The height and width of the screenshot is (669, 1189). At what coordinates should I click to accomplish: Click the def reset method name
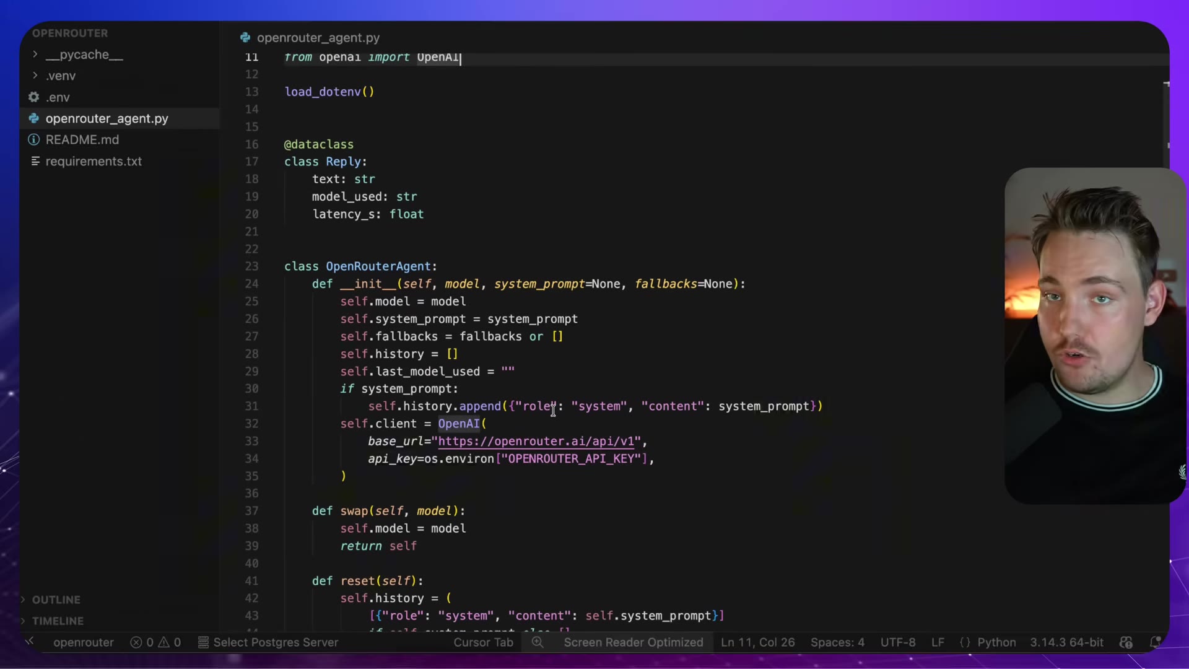[x=357, y=581]
